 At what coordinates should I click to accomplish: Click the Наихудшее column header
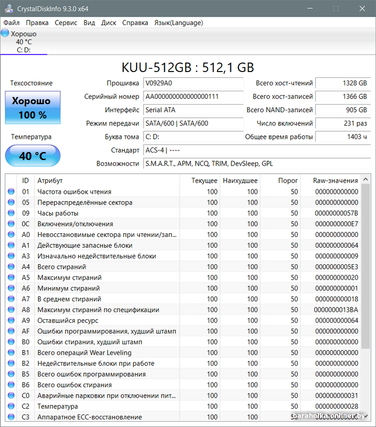pyautogui.click(x=240, y=180)
